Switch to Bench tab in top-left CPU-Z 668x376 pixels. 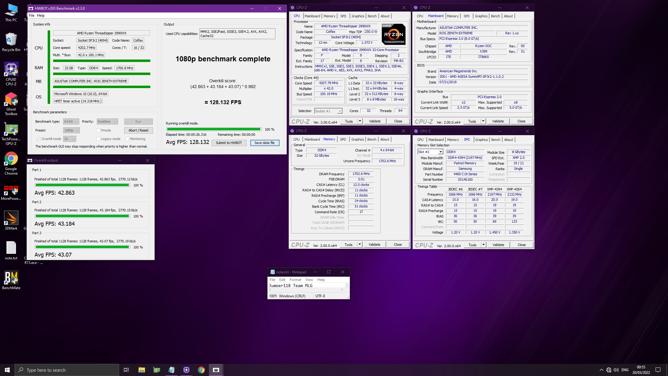point(372,16)
